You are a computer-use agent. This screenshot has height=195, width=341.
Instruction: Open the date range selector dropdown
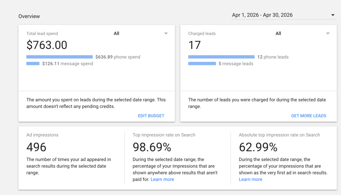tap(283, 15)
